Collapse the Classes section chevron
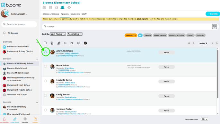Viewport: 220px width, 124px height. pos(37,102)
